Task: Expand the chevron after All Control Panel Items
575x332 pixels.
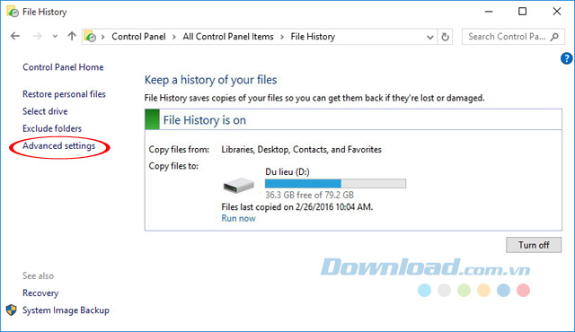Action: [282, 37]
